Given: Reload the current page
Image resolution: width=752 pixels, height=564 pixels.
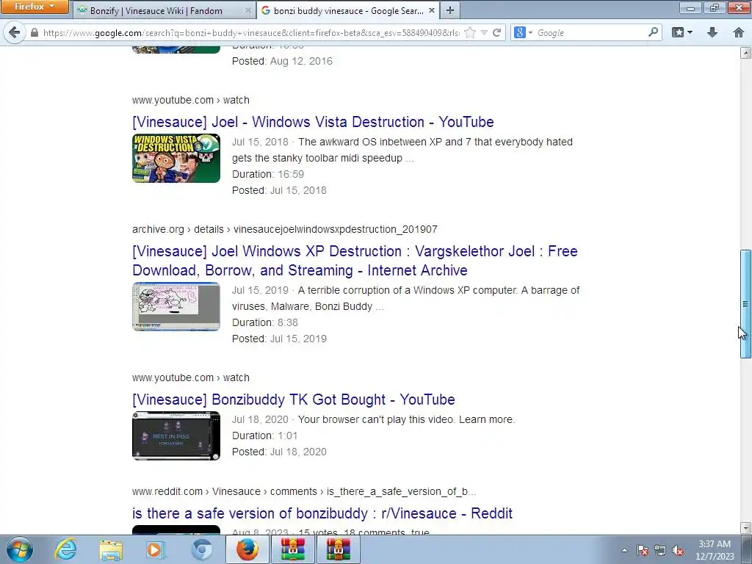Looking at the screenshot, I should coord(497,32).
